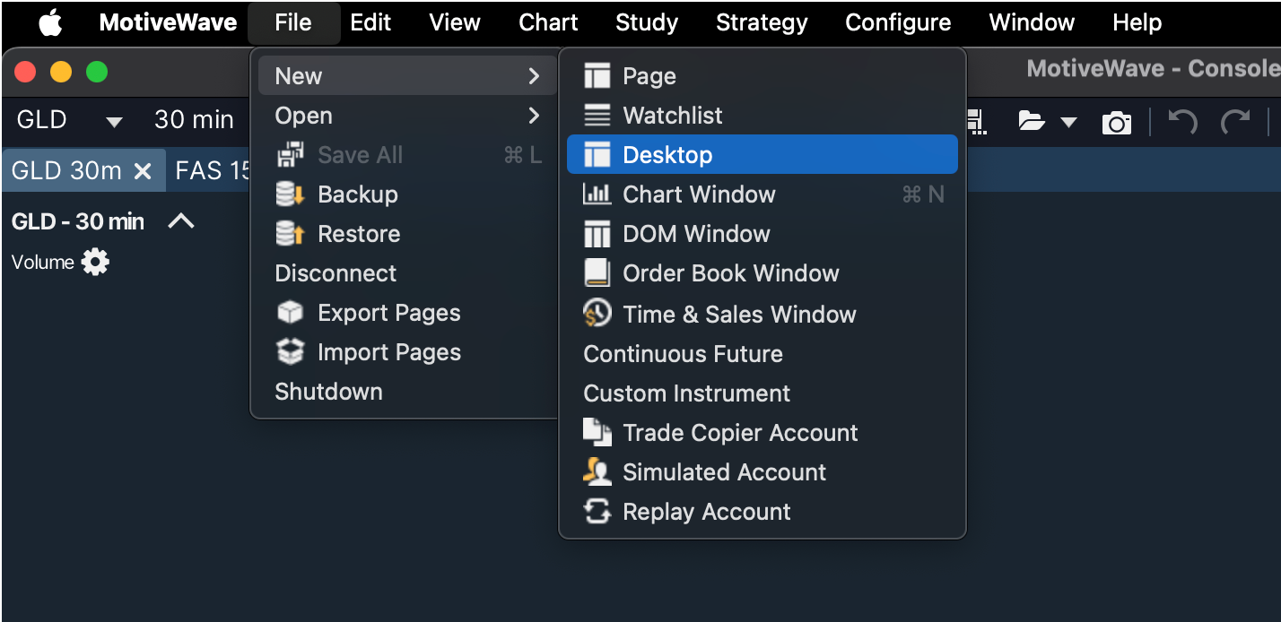The height and width of the screenshot is (622, 1281).
Task: Select Backup from the File menu
Action: (357, 194)
